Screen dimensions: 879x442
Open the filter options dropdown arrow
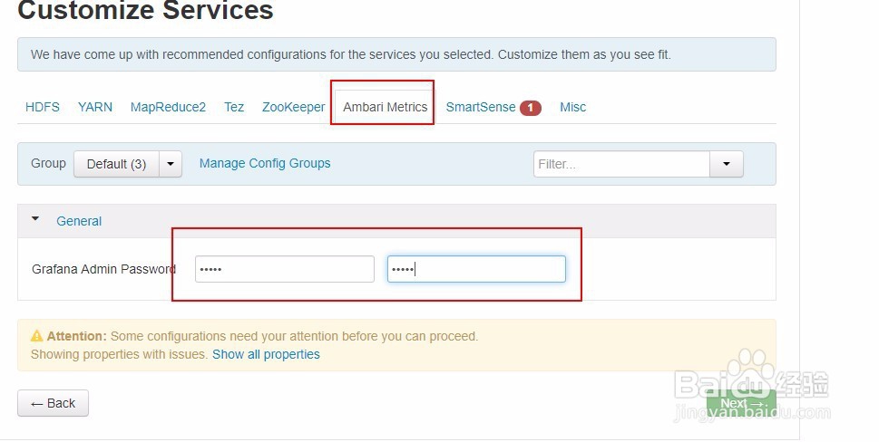click(726, 164)
